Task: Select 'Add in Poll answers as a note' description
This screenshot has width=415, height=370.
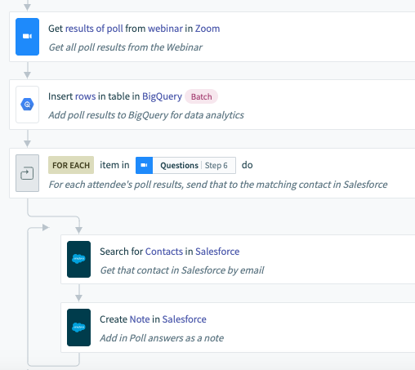Action: pyautogui.click(x=162, y=338)
